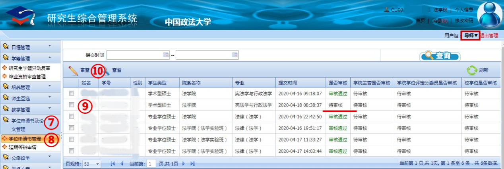Go to next page arrow

tap(184, 163)
